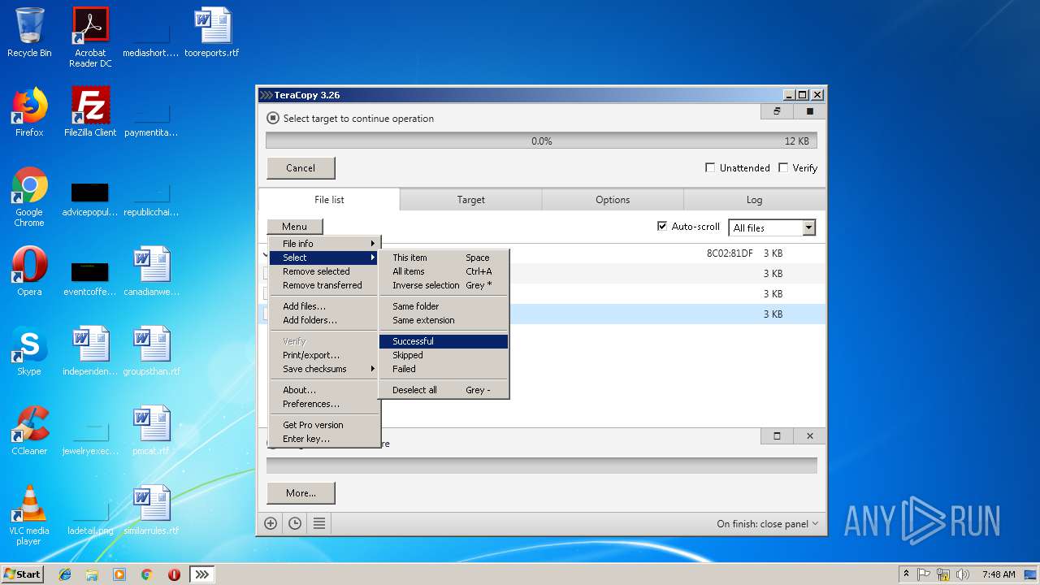Open the Recycle Bin desktop icon

29,32
